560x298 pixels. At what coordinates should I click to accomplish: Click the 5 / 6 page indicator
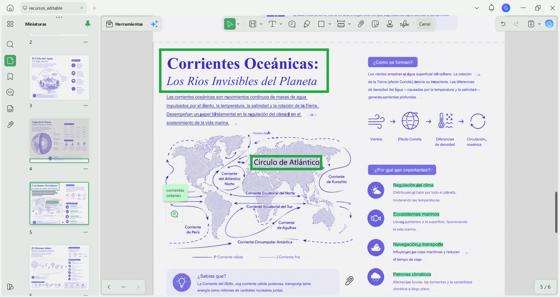pos(545,287)
